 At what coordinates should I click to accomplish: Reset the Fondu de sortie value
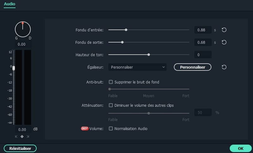[x=224, y=42]
